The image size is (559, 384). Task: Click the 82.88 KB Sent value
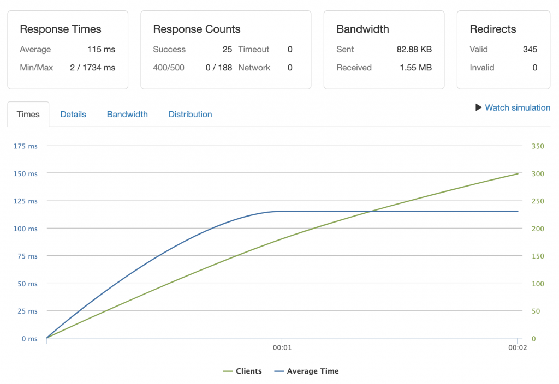tap(414, 49)
